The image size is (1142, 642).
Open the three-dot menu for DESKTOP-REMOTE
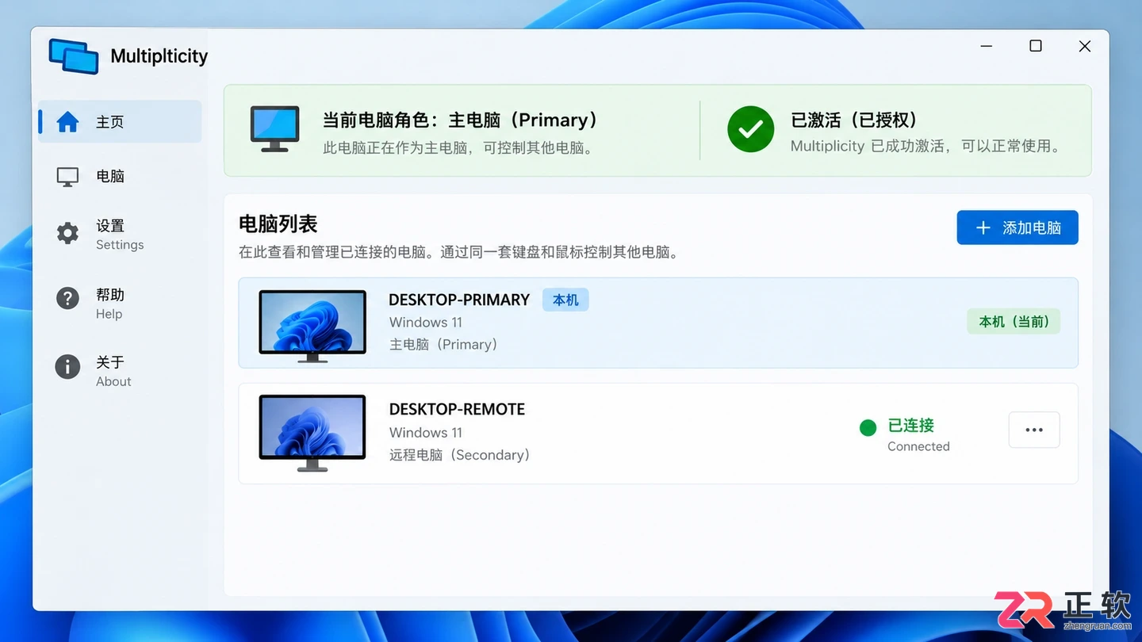1034,430
